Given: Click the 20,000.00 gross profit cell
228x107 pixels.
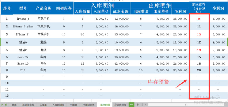Looking at the screenshot, I should tap(180, 57).
